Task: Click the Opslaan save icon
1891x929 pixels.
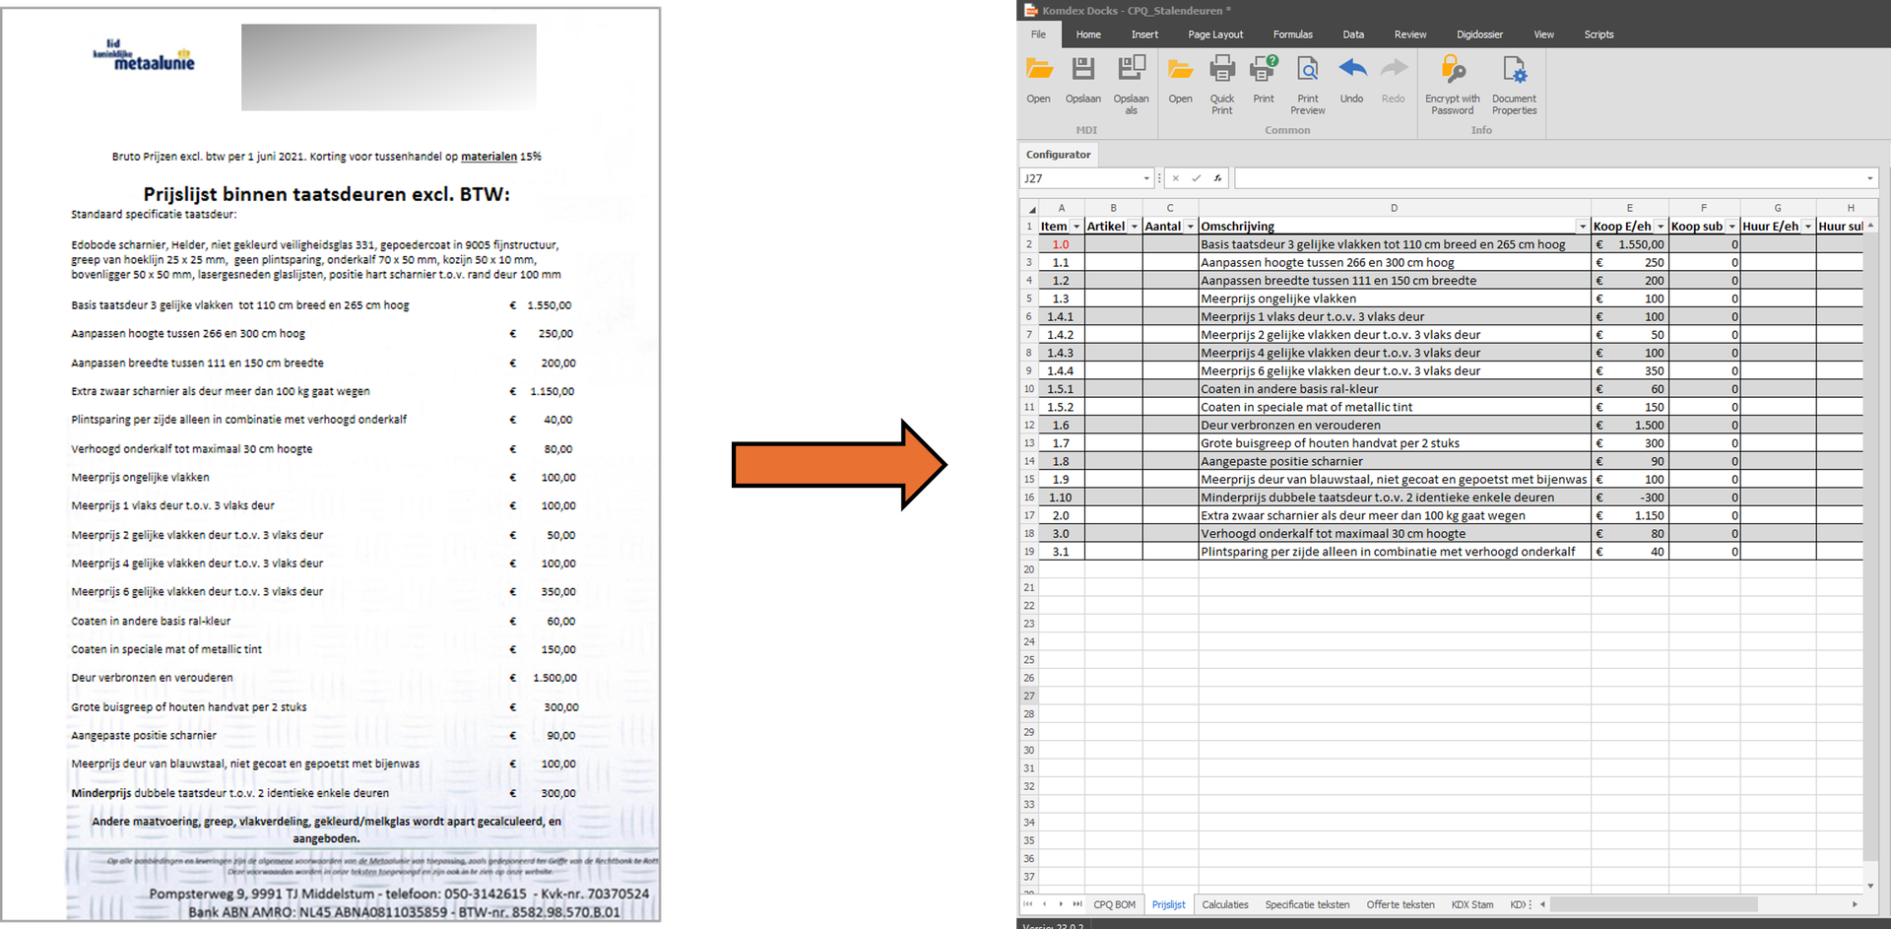Action: tap(1082, 70)
